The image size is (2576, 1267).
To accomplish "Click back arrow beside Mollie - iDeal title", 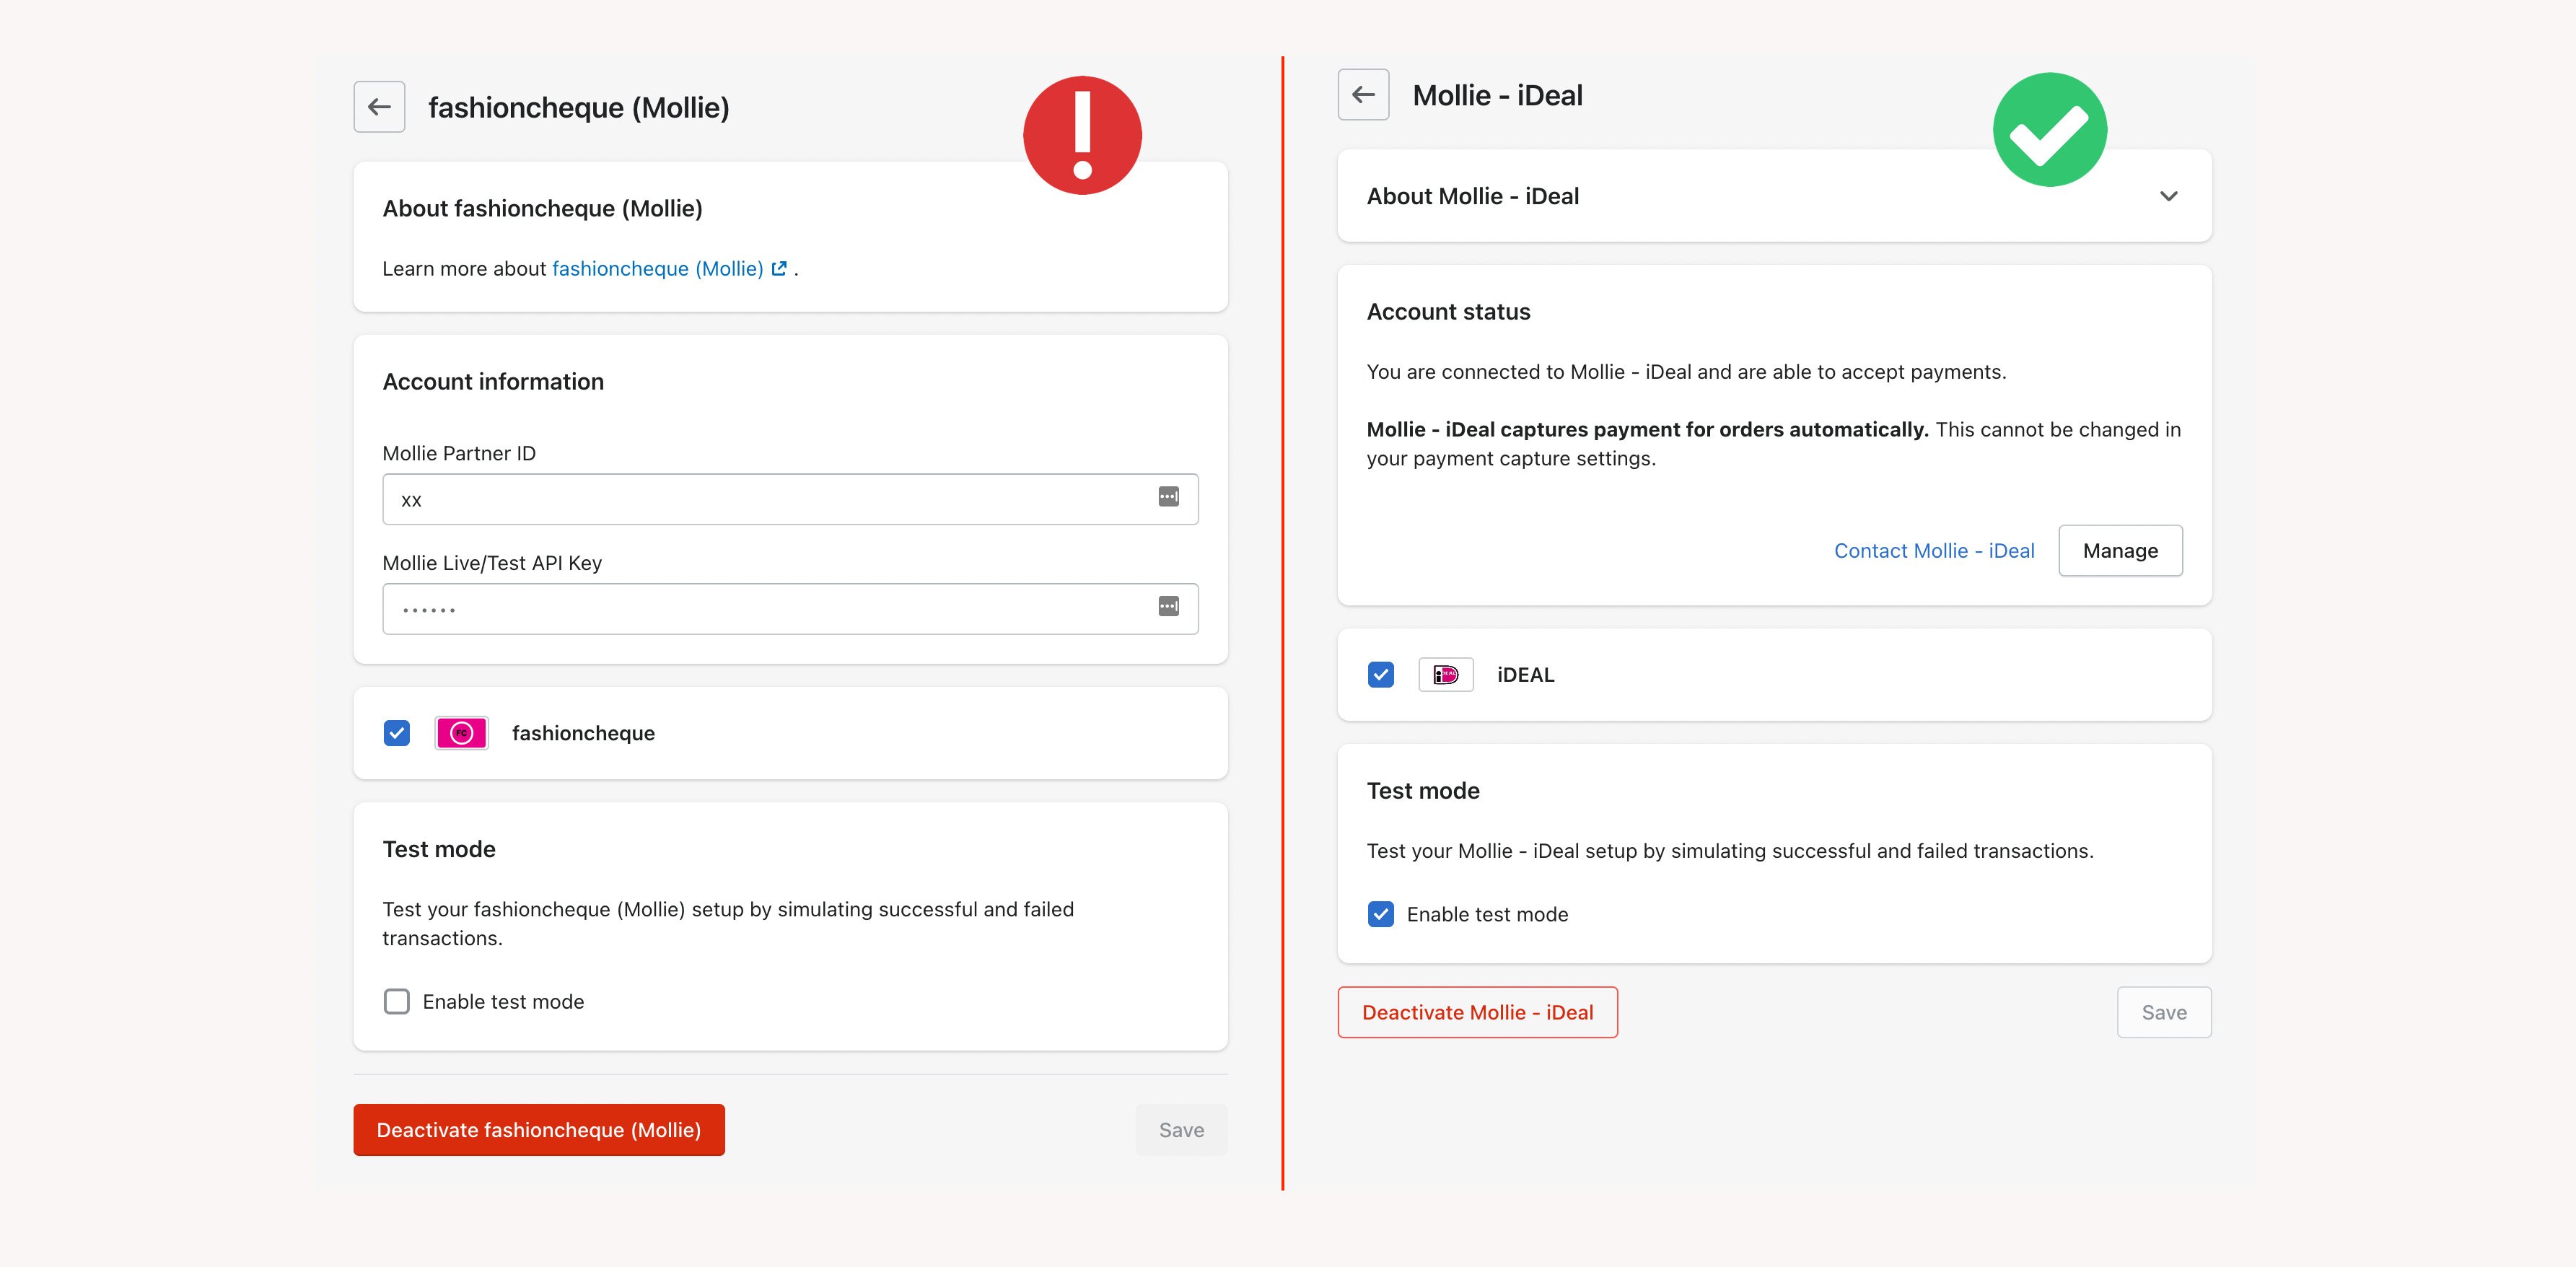I will pos(1363,95).
